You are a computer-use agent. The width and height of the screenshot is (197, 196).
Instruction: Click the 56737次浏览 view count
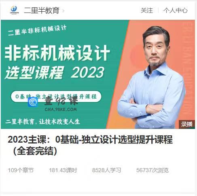tap(153, 170)
